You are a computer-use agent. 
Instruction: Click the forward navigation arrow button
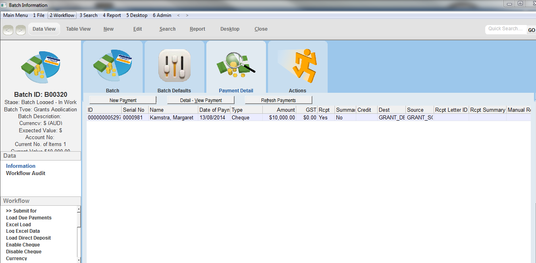pos(21,30)
